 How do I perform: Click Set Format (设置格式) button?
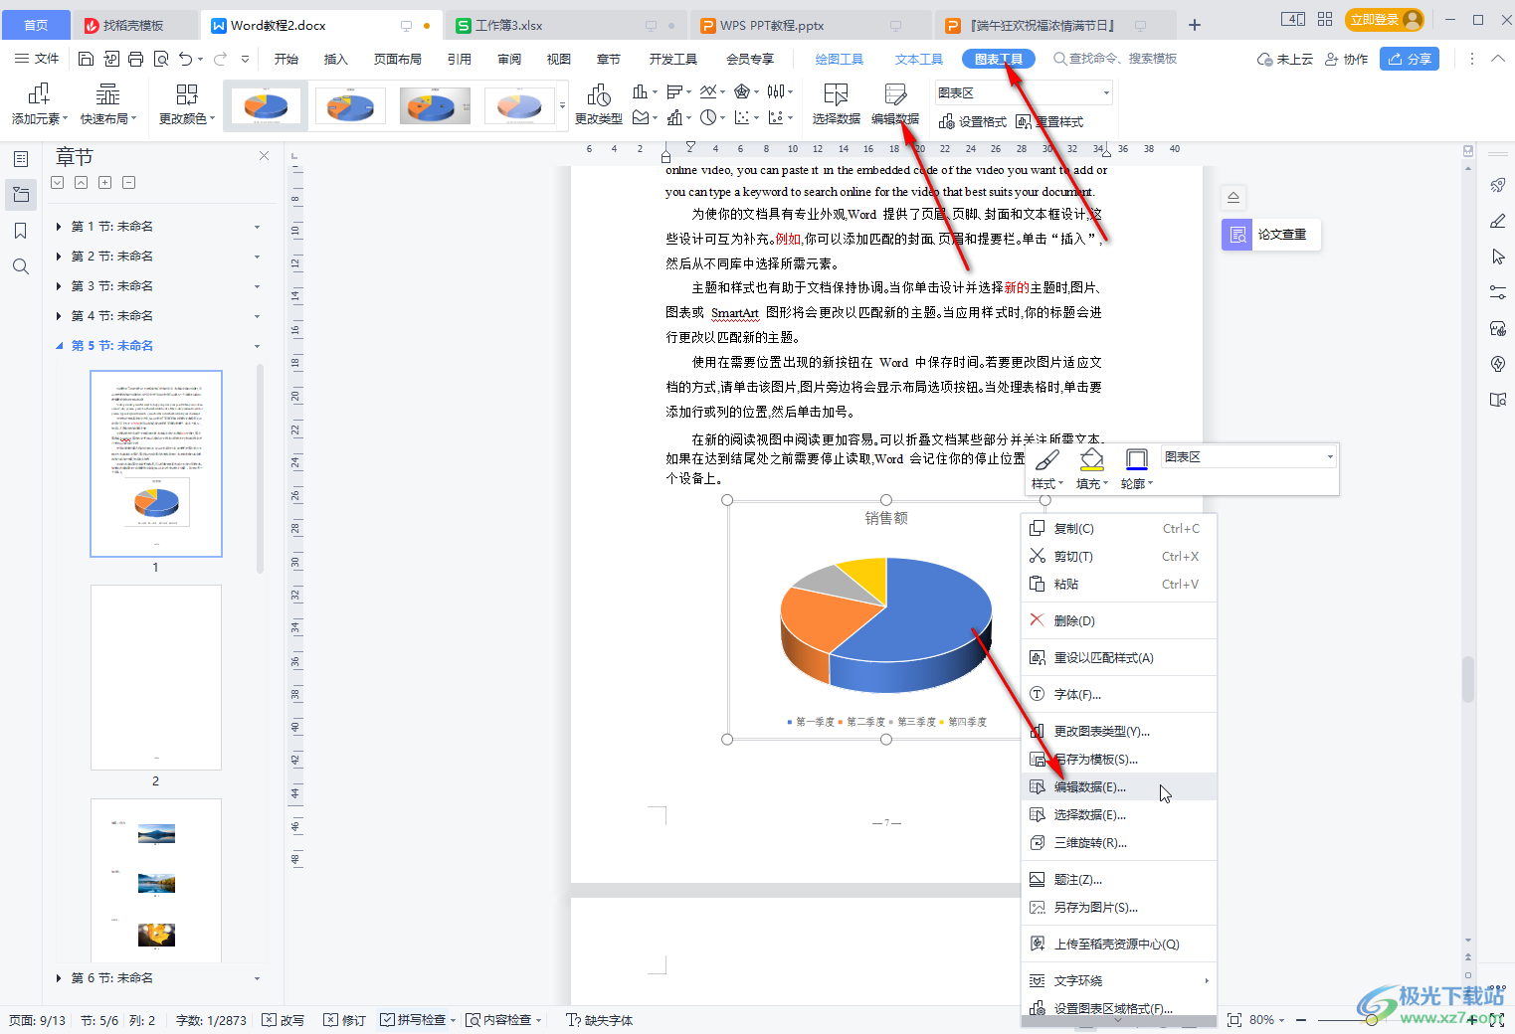tap(973, 121)
